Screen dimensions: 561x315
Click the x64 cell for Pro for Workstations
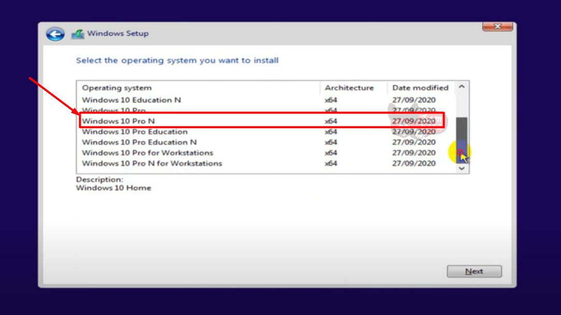coord(331,153)
